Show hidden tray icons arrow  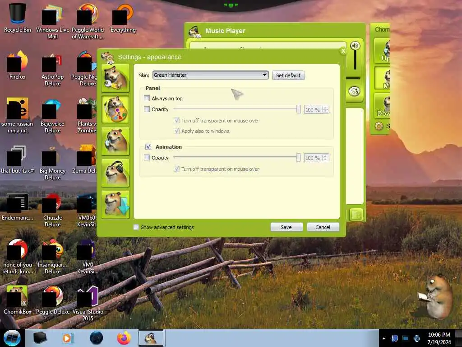pos(383,338)
